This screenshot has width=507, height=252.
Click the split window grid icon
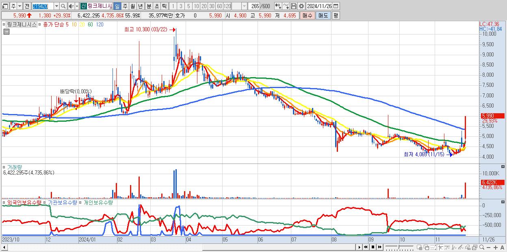[x=420, y=248]
